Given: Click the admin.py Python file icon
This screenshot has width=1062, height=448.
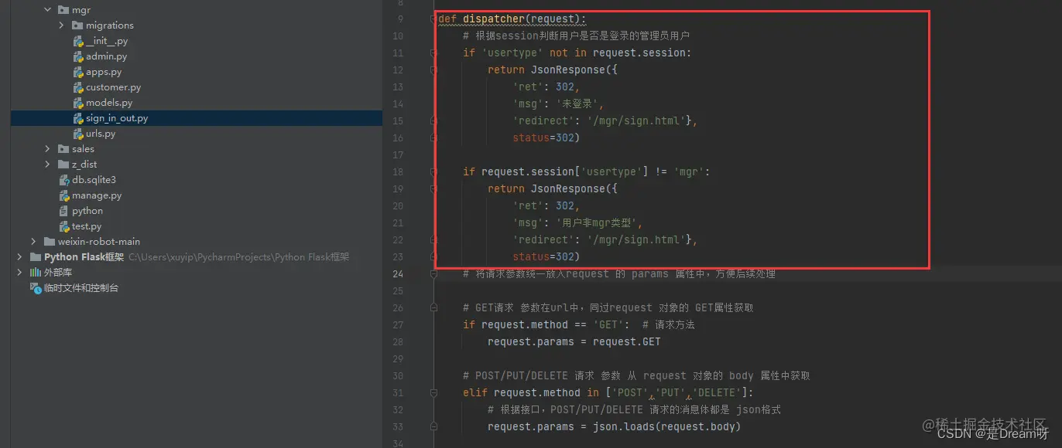Looking at the screenshot, I should (x=78, y=56).
